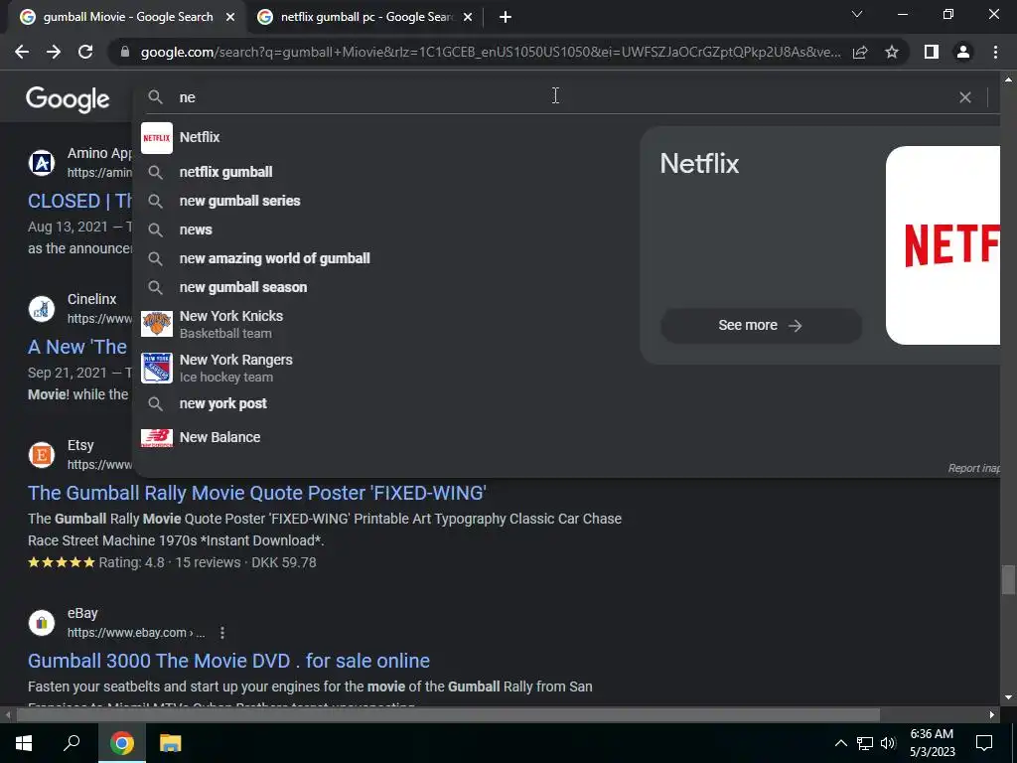1017x763 pixels.
Task: Close the netflix gumball pc tab
Action: pyautogui.click(x=468, y=18)
